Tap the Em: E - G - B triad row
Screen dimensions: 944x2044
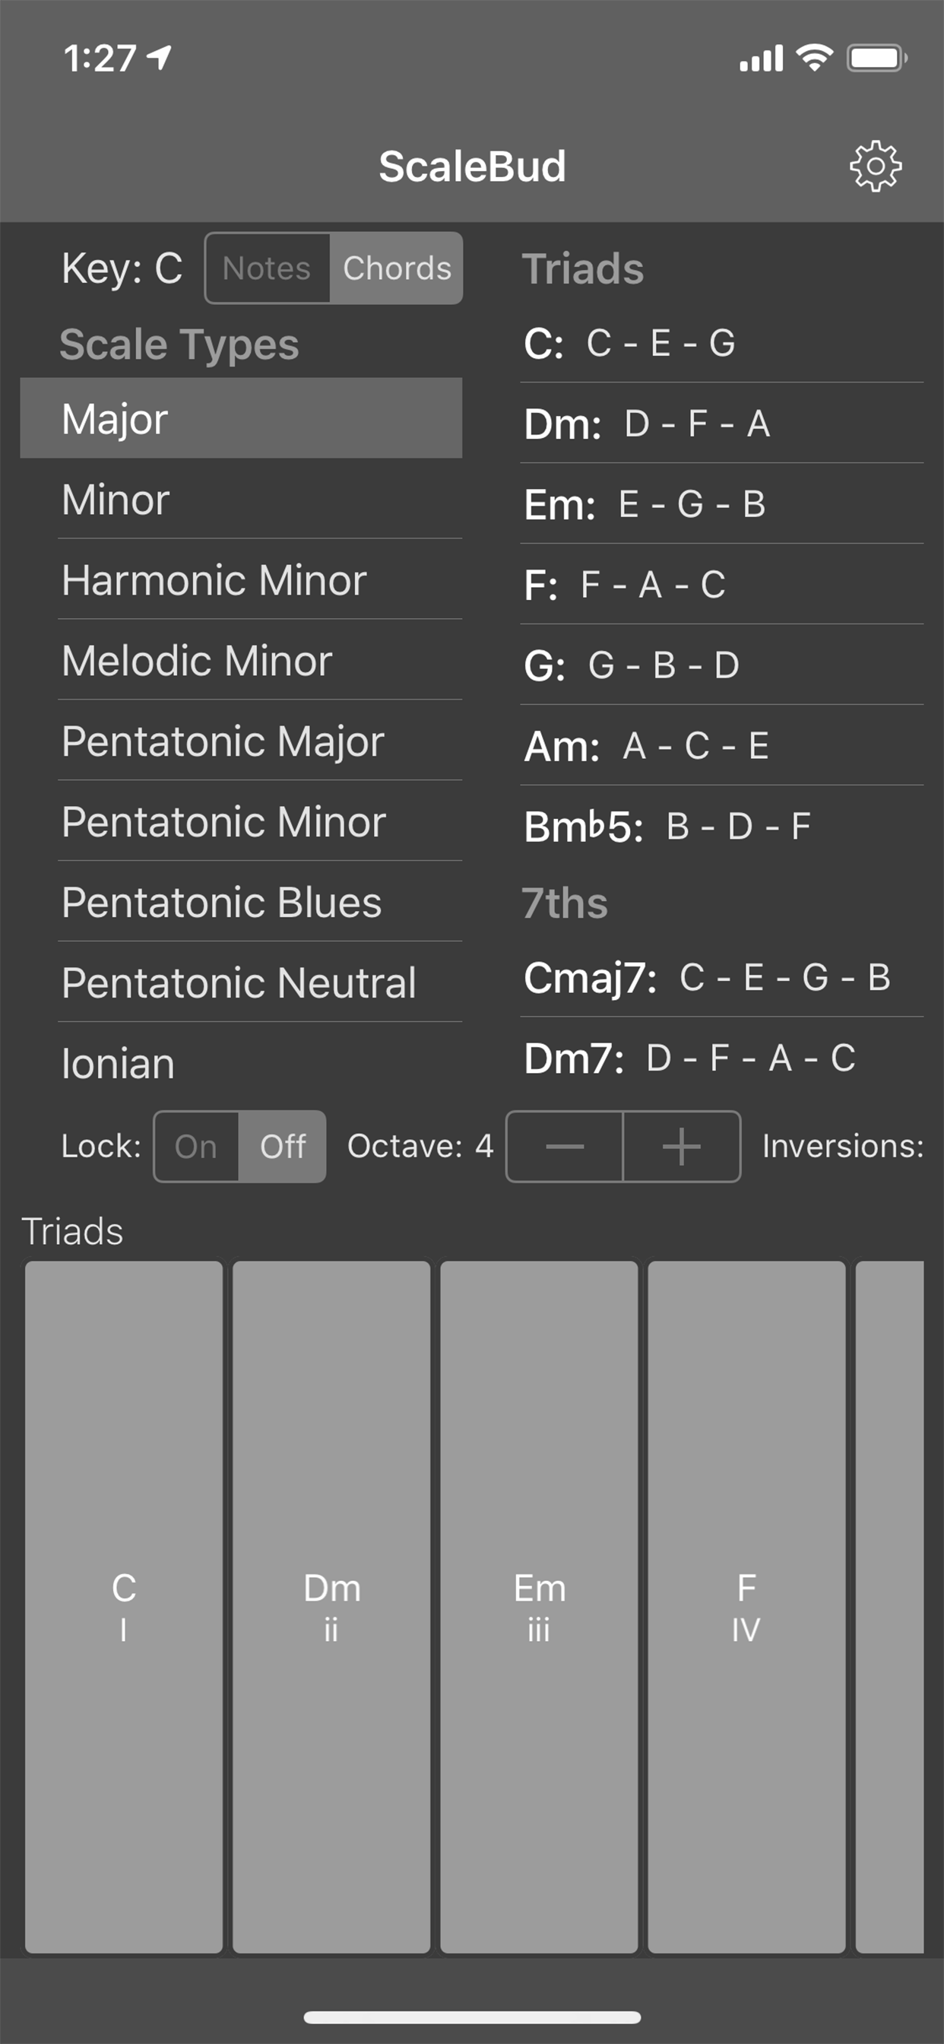coord(722,504)
